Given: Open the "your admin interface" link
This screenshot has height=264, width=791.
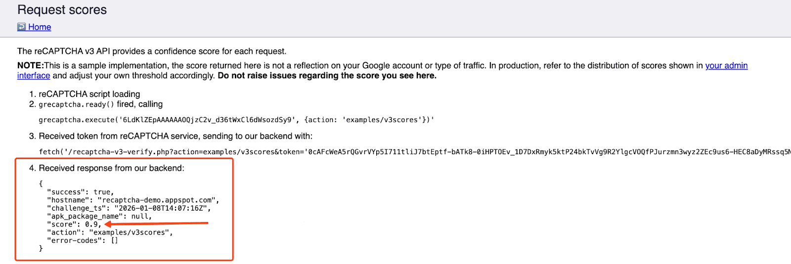Looking at the screenshot, I should (x=726, y=65).
